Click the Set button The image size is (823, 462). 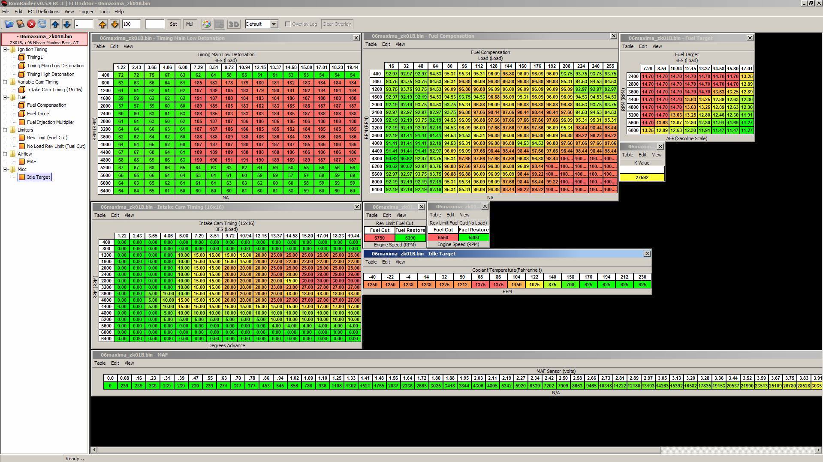173,24
